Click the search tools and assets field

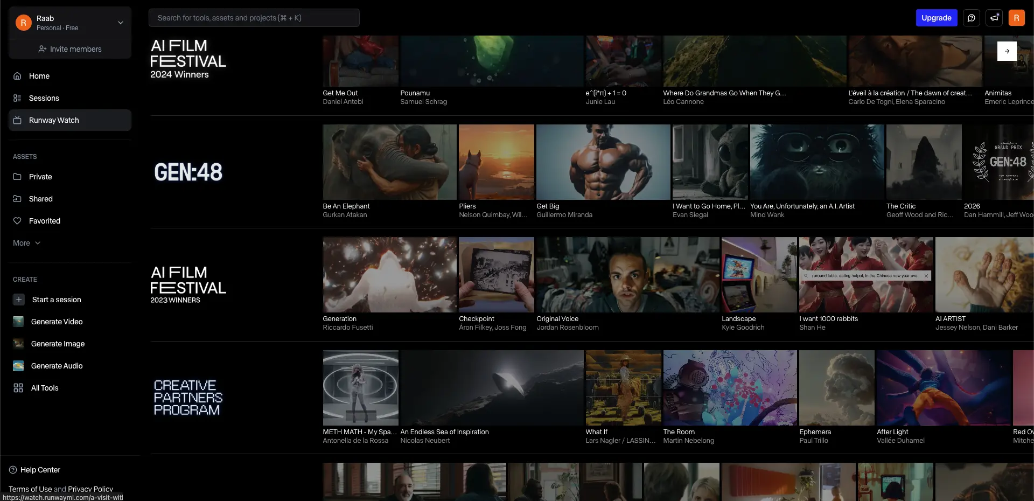(254, 18)
